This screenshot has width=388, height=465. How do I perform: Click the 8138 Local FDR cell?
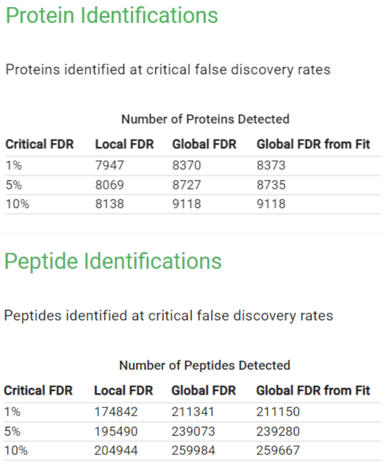pos(109,205)
